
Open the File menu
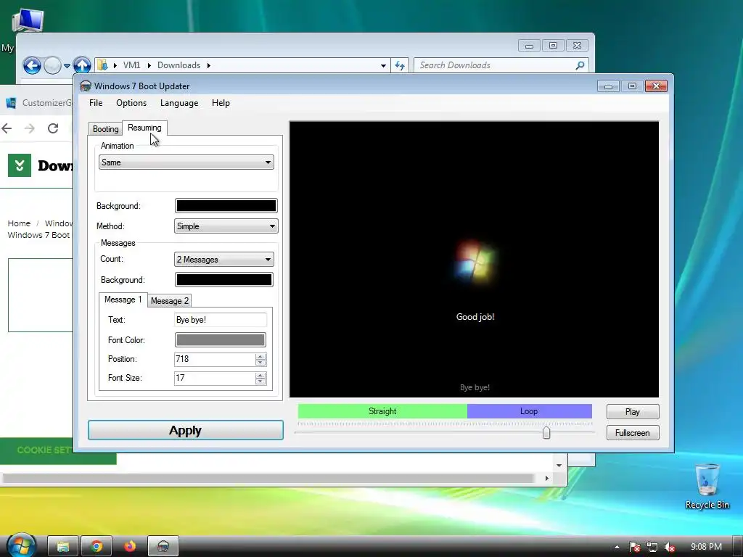[x=96, y=103]
